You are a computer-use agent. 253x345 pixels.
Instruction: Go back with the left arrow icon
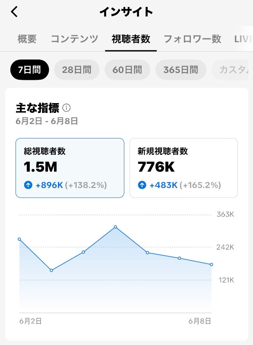click(x=14, y=12)
